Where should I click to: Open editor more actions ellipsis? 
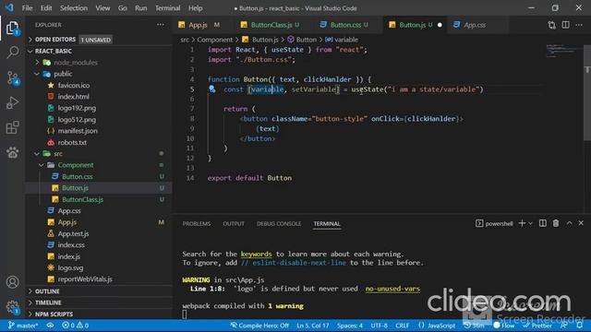tap(579, 25)
